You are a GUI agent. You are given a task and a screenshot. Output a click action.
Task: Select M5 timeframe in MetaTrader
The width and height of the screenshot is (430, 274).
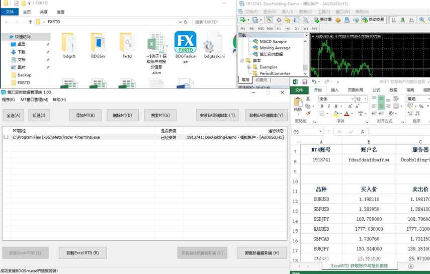(x=251, y=29)
